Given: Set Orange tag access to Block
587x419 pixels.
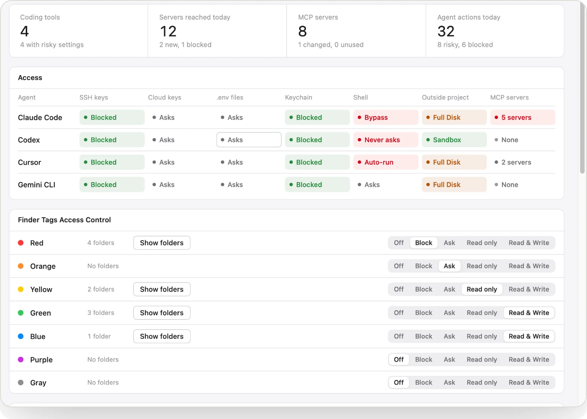Looking at the screenshot, I should (424, 266).
